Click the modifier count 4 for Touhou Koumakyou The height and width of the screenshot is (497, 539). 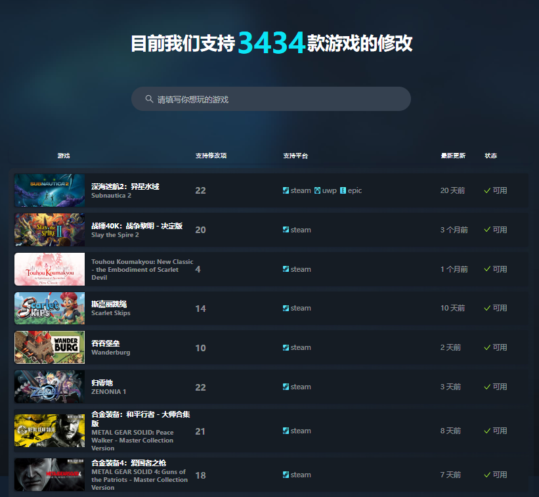tap(198, 269)
